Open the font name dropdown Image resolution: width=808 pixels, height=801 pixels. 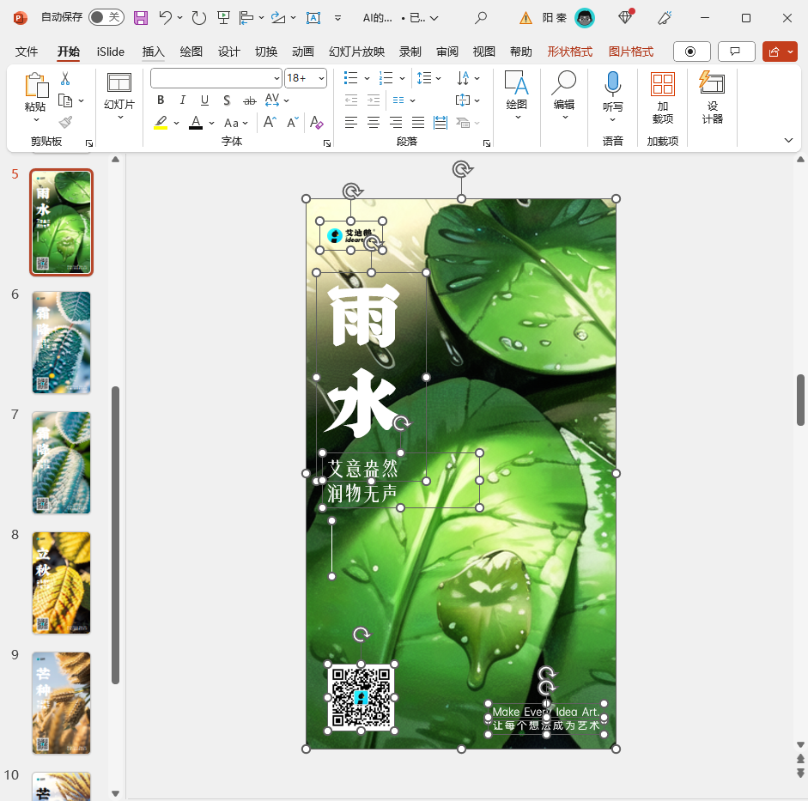(x=276, y=78)
